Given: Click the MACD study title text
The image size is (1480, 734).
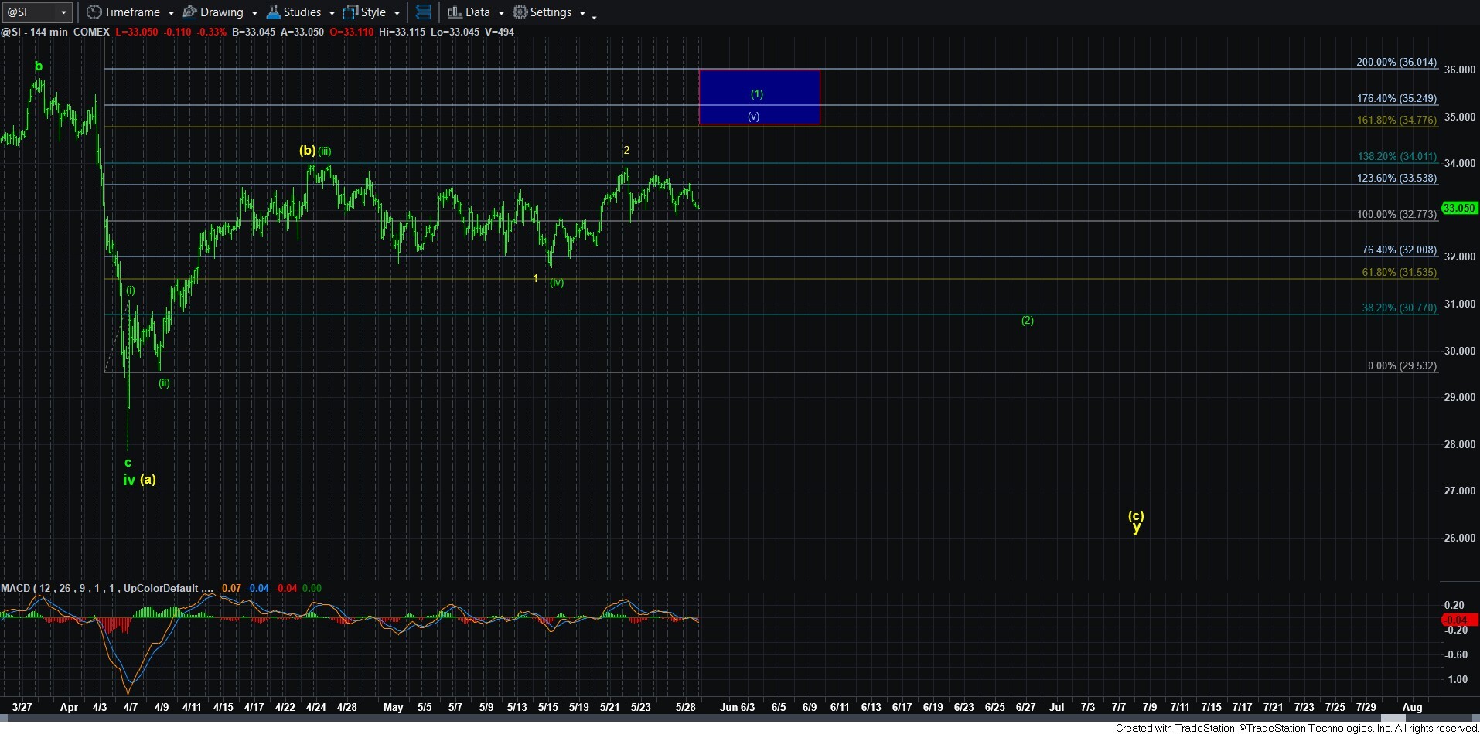Looking at the screenshot, I should click(107, 588).
